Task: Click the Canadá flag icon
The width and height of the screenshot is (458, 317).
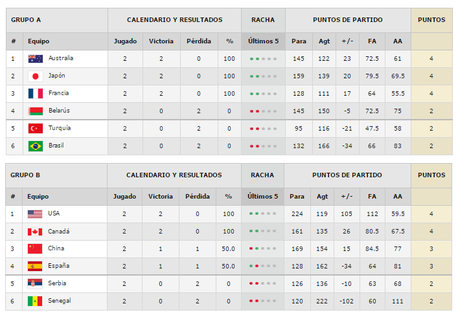Action: click(35, 232)
